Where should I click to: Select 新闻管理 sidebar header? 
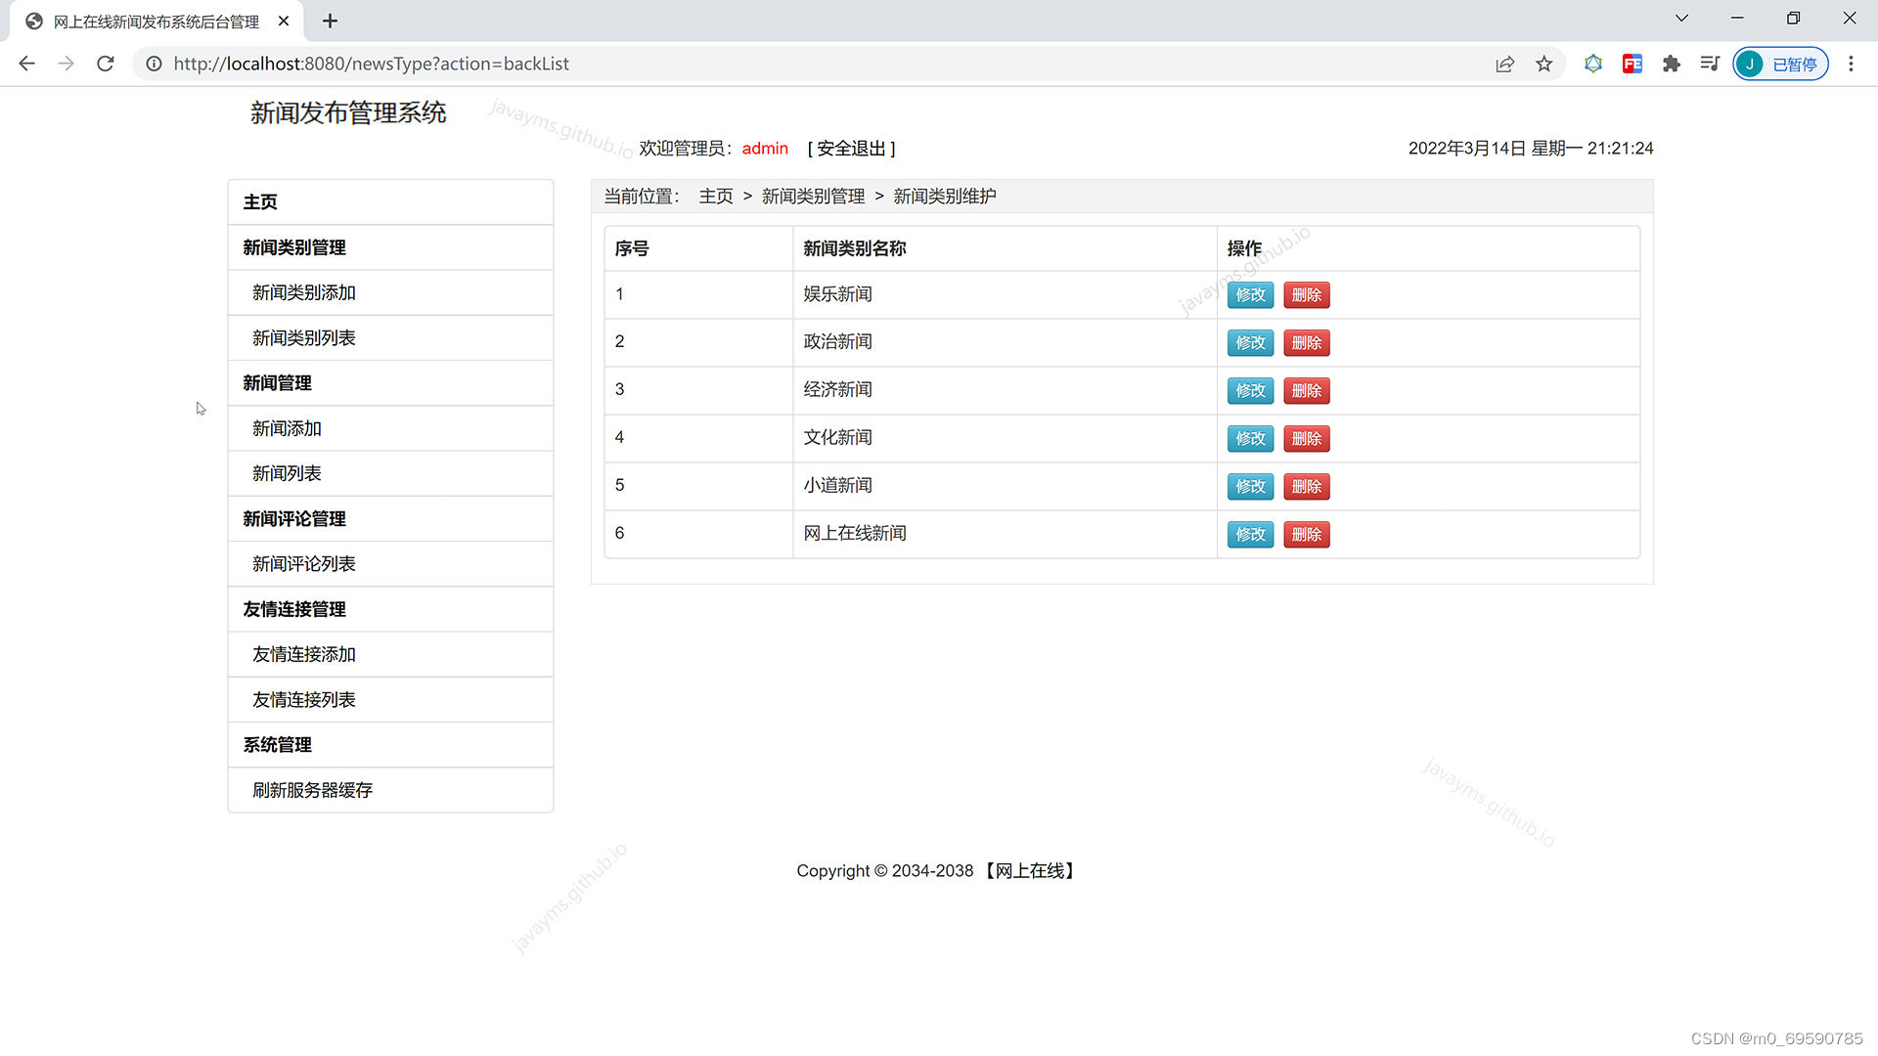pyautogui.click(x=390, y=383)
